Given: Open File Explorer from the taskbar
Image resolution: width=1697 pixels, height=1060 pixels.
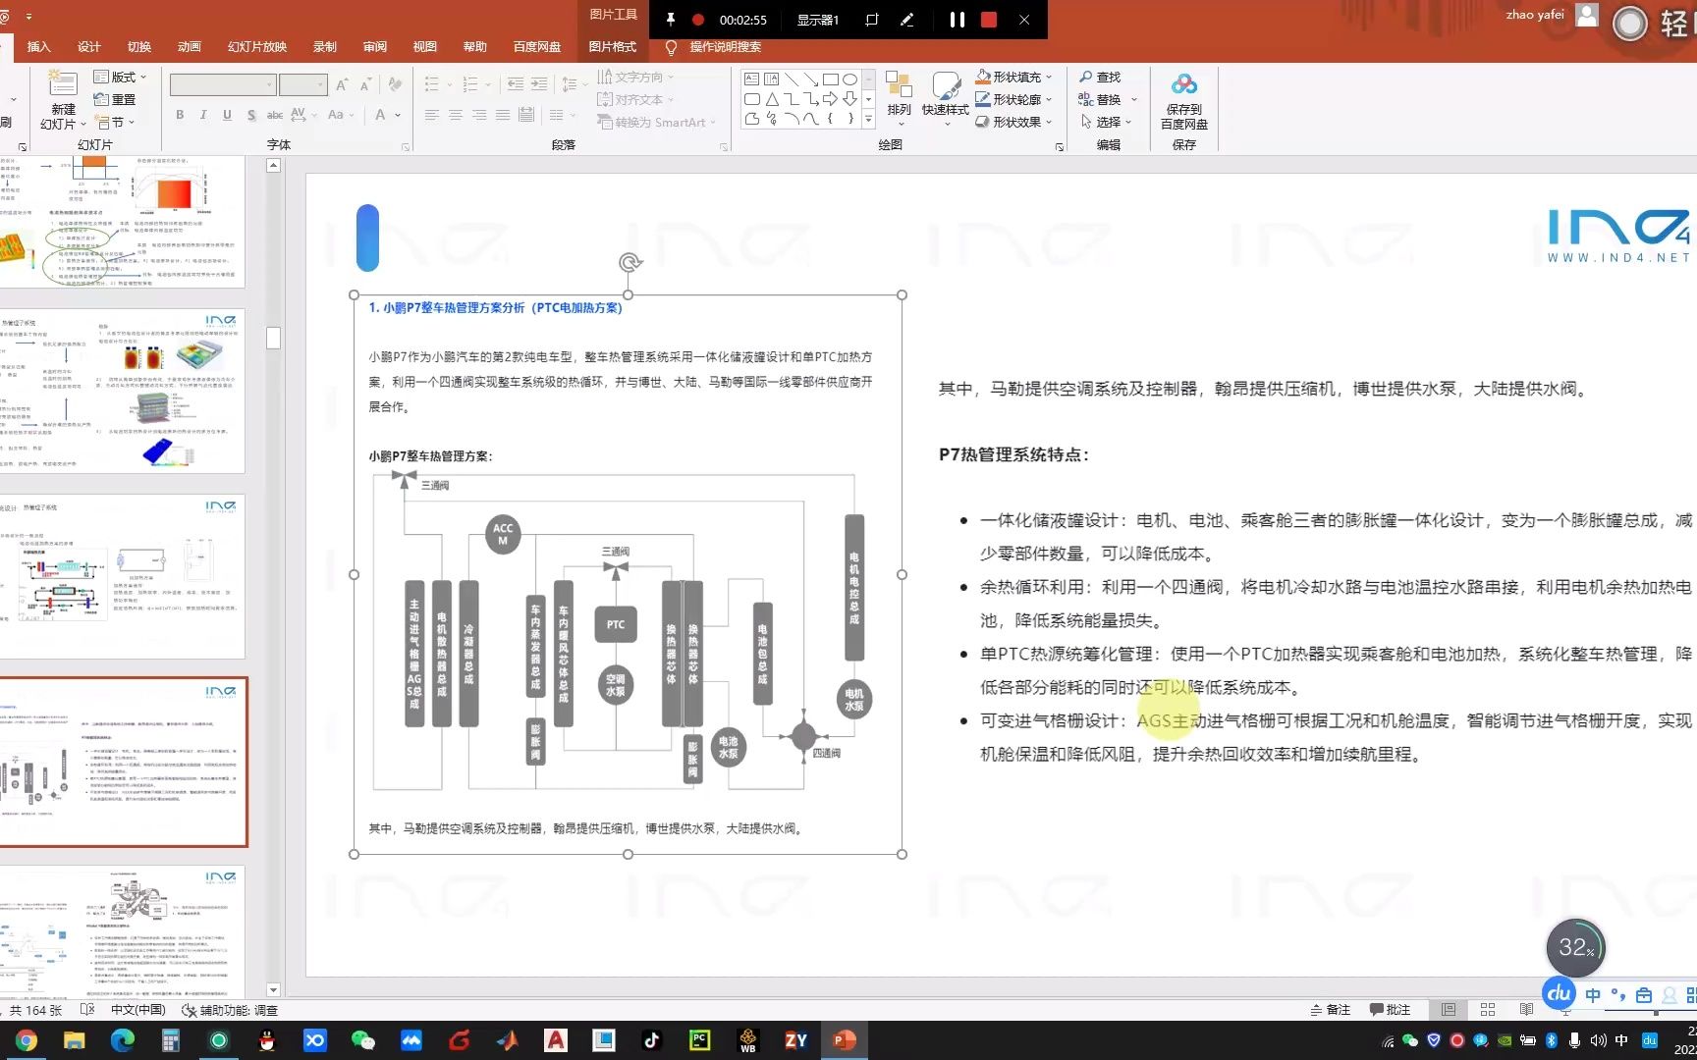Looking at the screenshot, I should 75,1040.
